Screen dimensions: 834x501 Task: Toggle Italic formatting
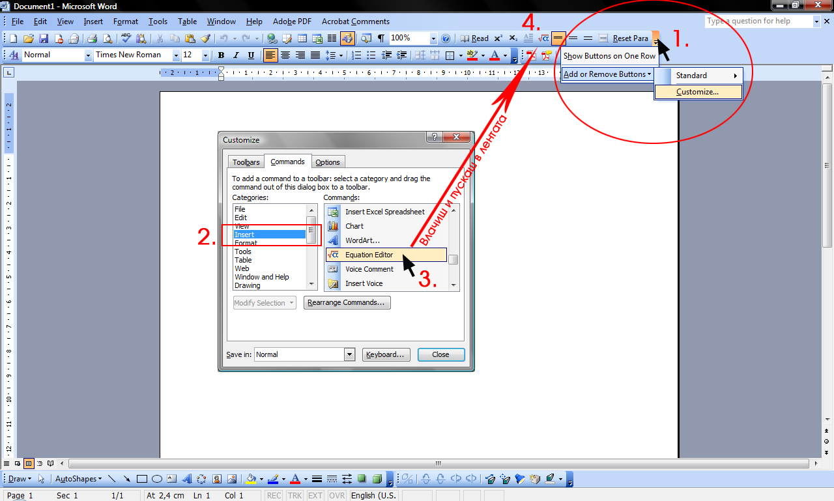tap(236, 55)
